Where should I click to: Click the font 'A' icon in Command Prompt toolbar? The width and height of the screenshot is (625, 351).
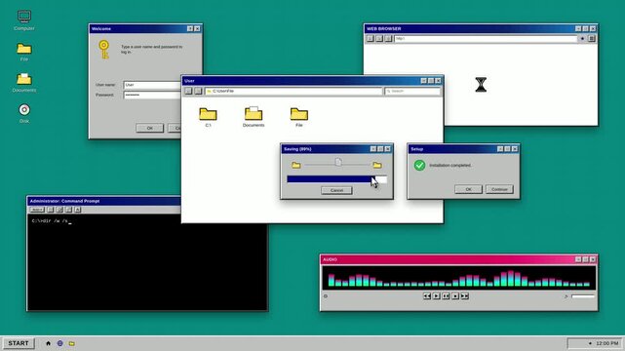[x=78, y=210]
